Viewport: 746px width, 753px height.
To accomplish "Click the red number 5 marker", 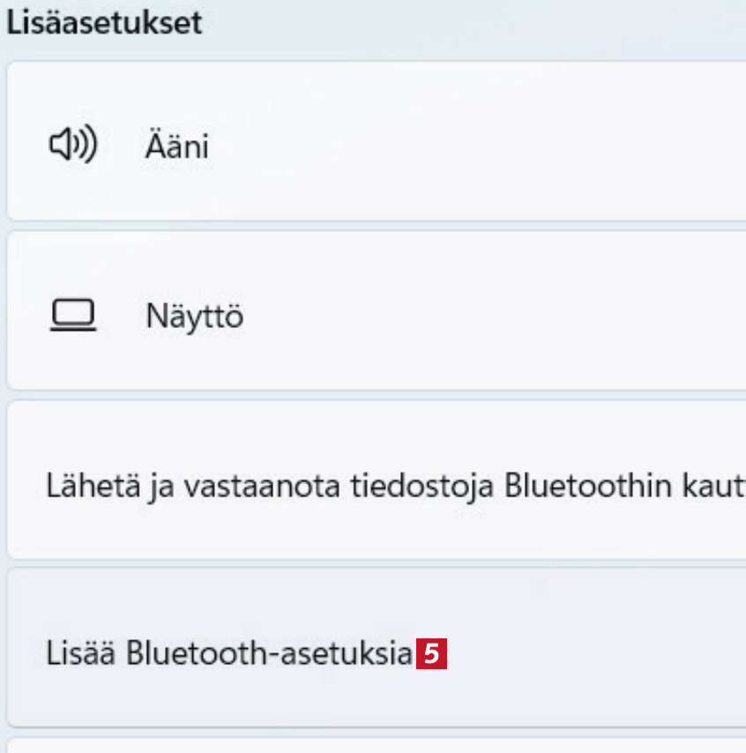I will tap(432, 654).
